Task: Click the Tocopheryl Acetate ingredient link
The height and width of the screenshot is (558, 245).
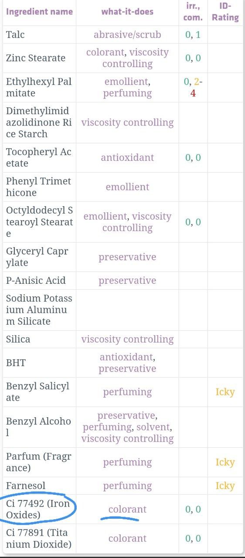Action: [38, 157]
